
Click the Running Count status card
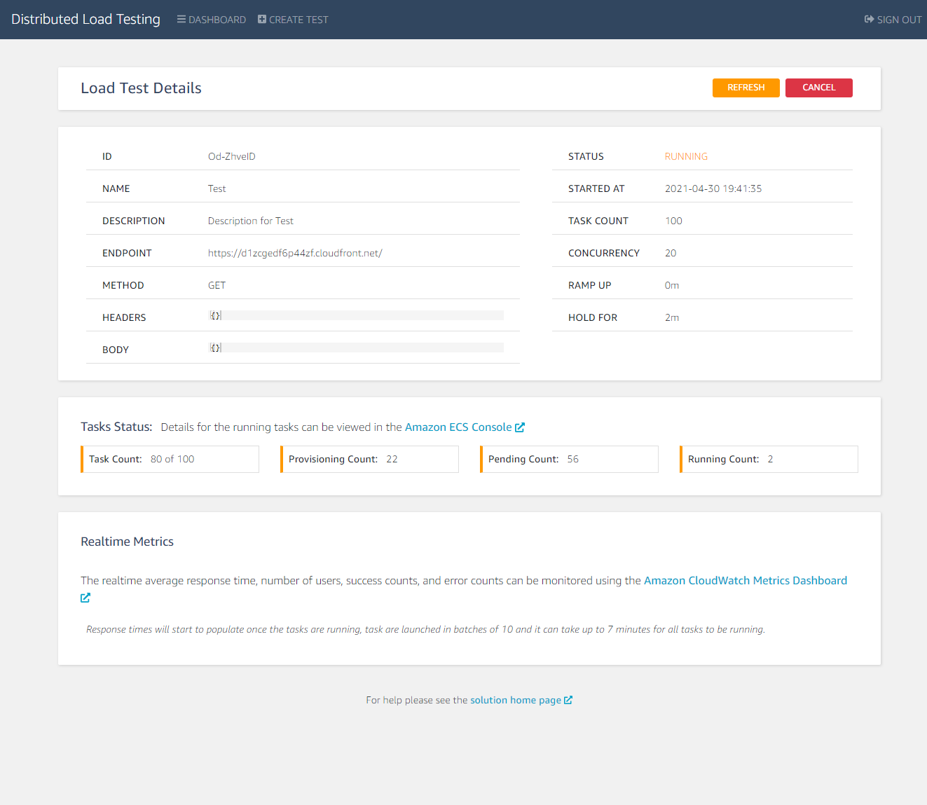pyautogui.click(x=769, y=459)
